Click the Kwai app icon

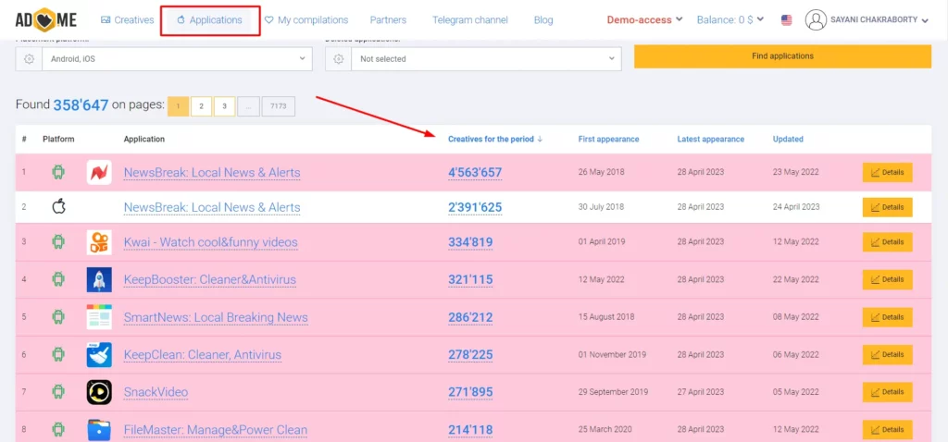(99, 242)
